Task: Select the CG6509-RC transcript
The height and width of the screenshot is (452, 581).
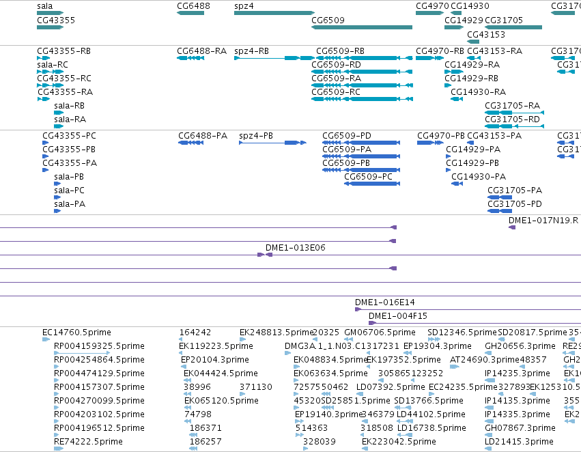Action: [362, 99]
